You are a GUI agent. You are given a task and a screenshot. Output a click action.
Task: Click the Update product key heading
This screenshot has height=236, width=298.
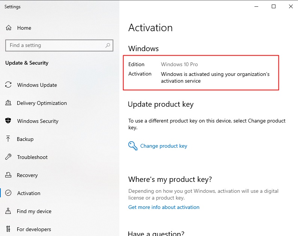(161, 104)
